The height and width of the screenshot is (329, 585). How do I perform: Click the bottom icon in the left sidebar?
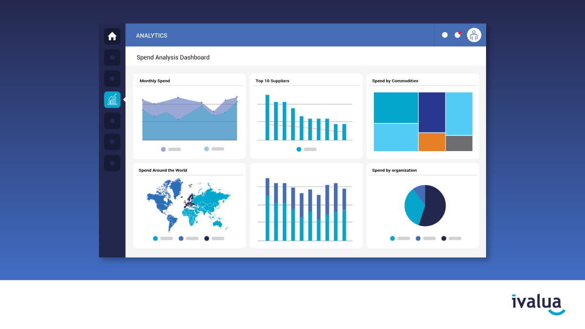pyautogui.click(x=112, y=163)
